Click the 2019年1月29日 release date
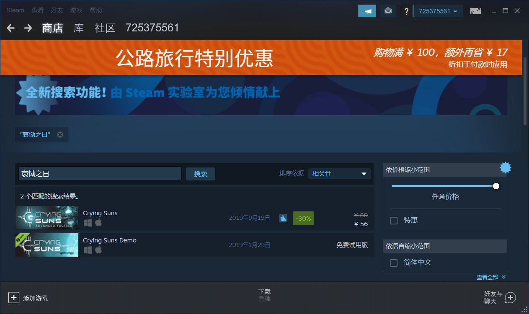Screen dimensions: 529x314 click(x=250, y=245)
